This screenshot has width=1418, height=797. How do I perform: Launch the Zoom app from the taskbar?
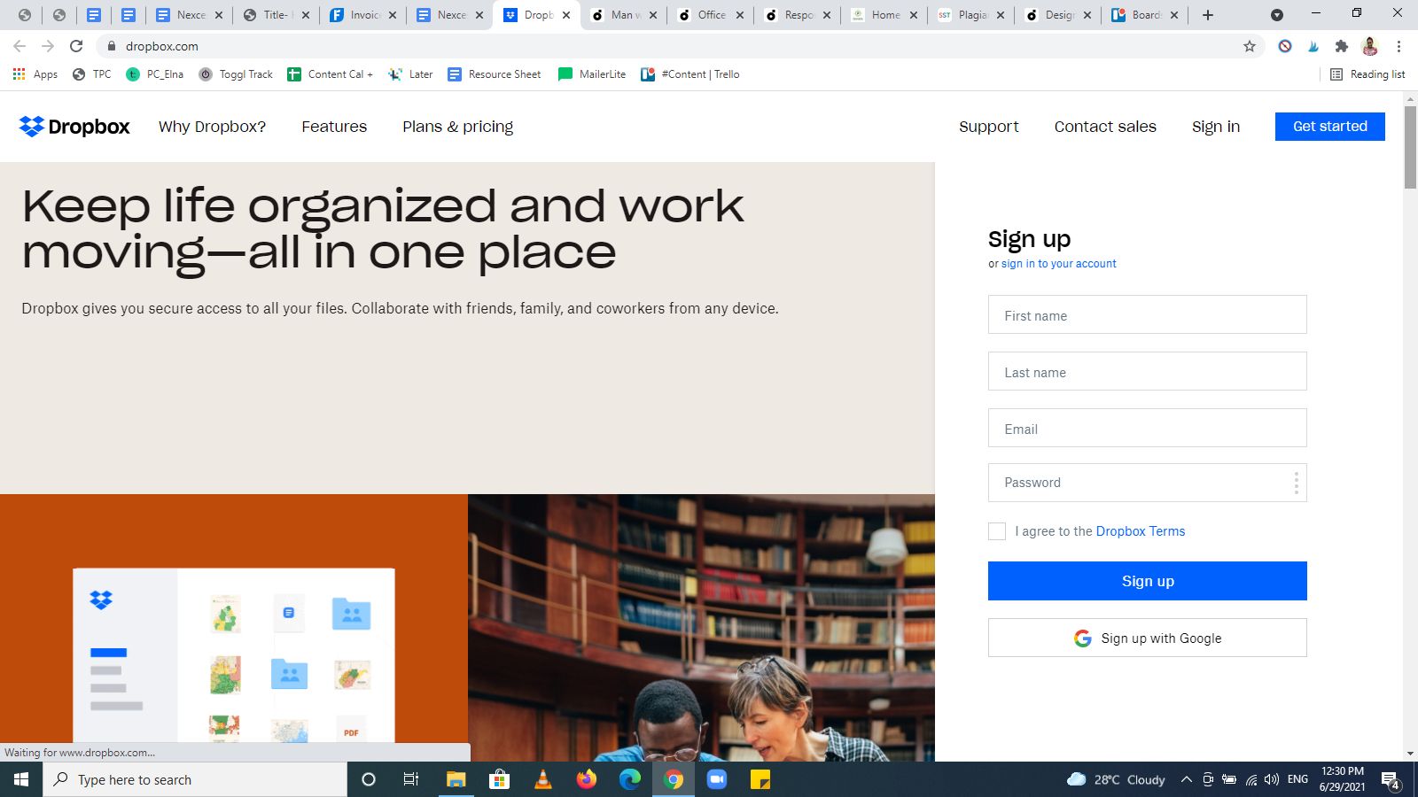point(717,779)
